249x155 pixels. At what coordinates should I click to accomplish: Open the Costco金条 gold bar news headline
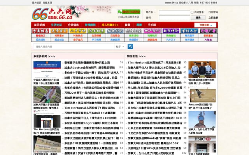click(x=89, y=67)
